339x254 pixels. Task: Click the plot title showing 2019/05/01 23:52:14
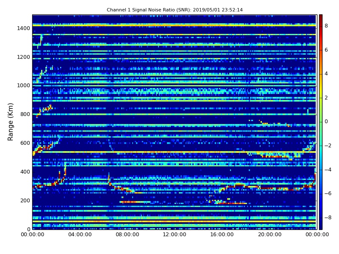click(x=175, y=10)
